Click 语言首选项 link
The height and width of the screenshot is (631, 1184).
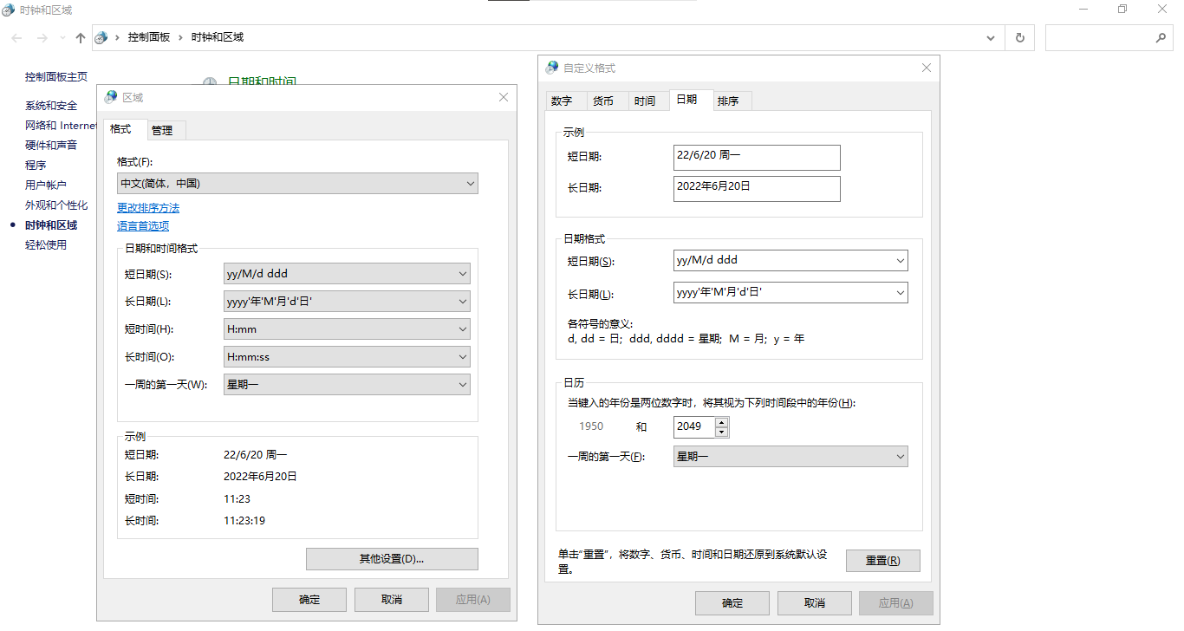143,226
